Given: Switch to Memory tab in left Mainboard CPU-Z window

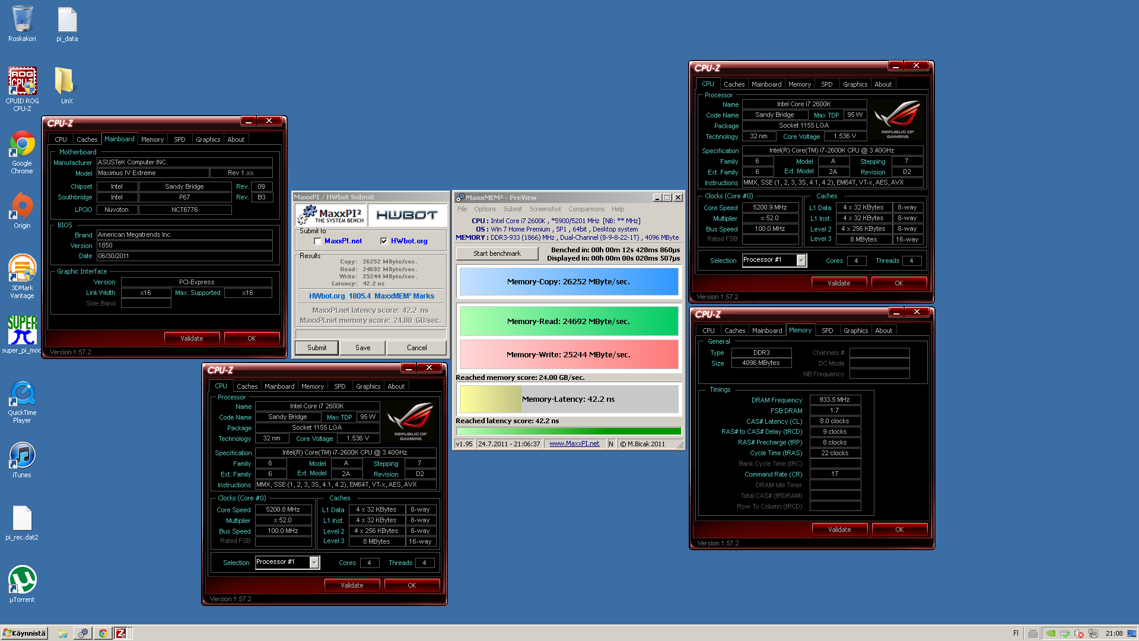Looking at the screenshot, I should point(152,139).
